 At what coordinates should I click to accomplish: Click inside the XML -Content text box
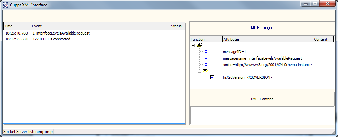click(x=262, y=115)
